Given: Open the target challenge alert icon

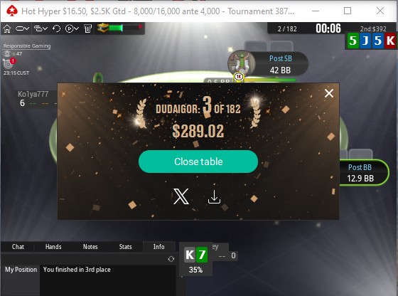Looking at the screenshot, I should coord(9,63).
